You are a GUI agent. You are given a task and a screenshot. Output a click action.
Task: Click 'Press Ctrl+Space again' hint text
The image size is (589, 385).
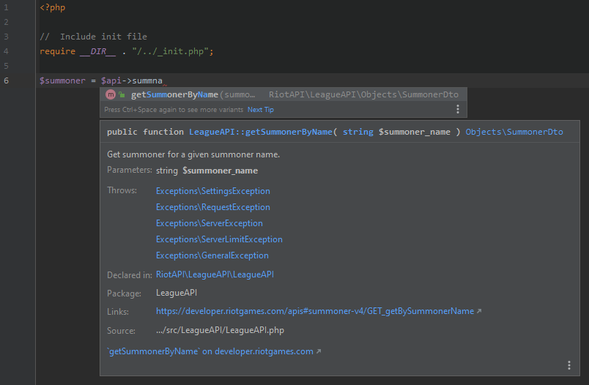coord(174,110)
